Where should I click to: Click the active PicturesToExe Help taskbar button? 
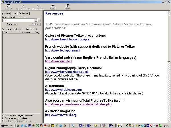(x=120, y=126)
